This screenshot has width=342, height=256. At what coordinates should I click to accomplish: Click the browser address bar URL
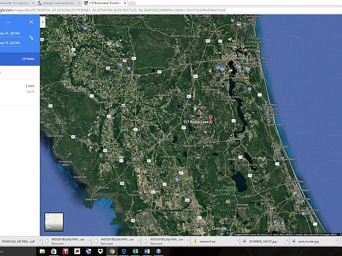[x=113, y=10]
